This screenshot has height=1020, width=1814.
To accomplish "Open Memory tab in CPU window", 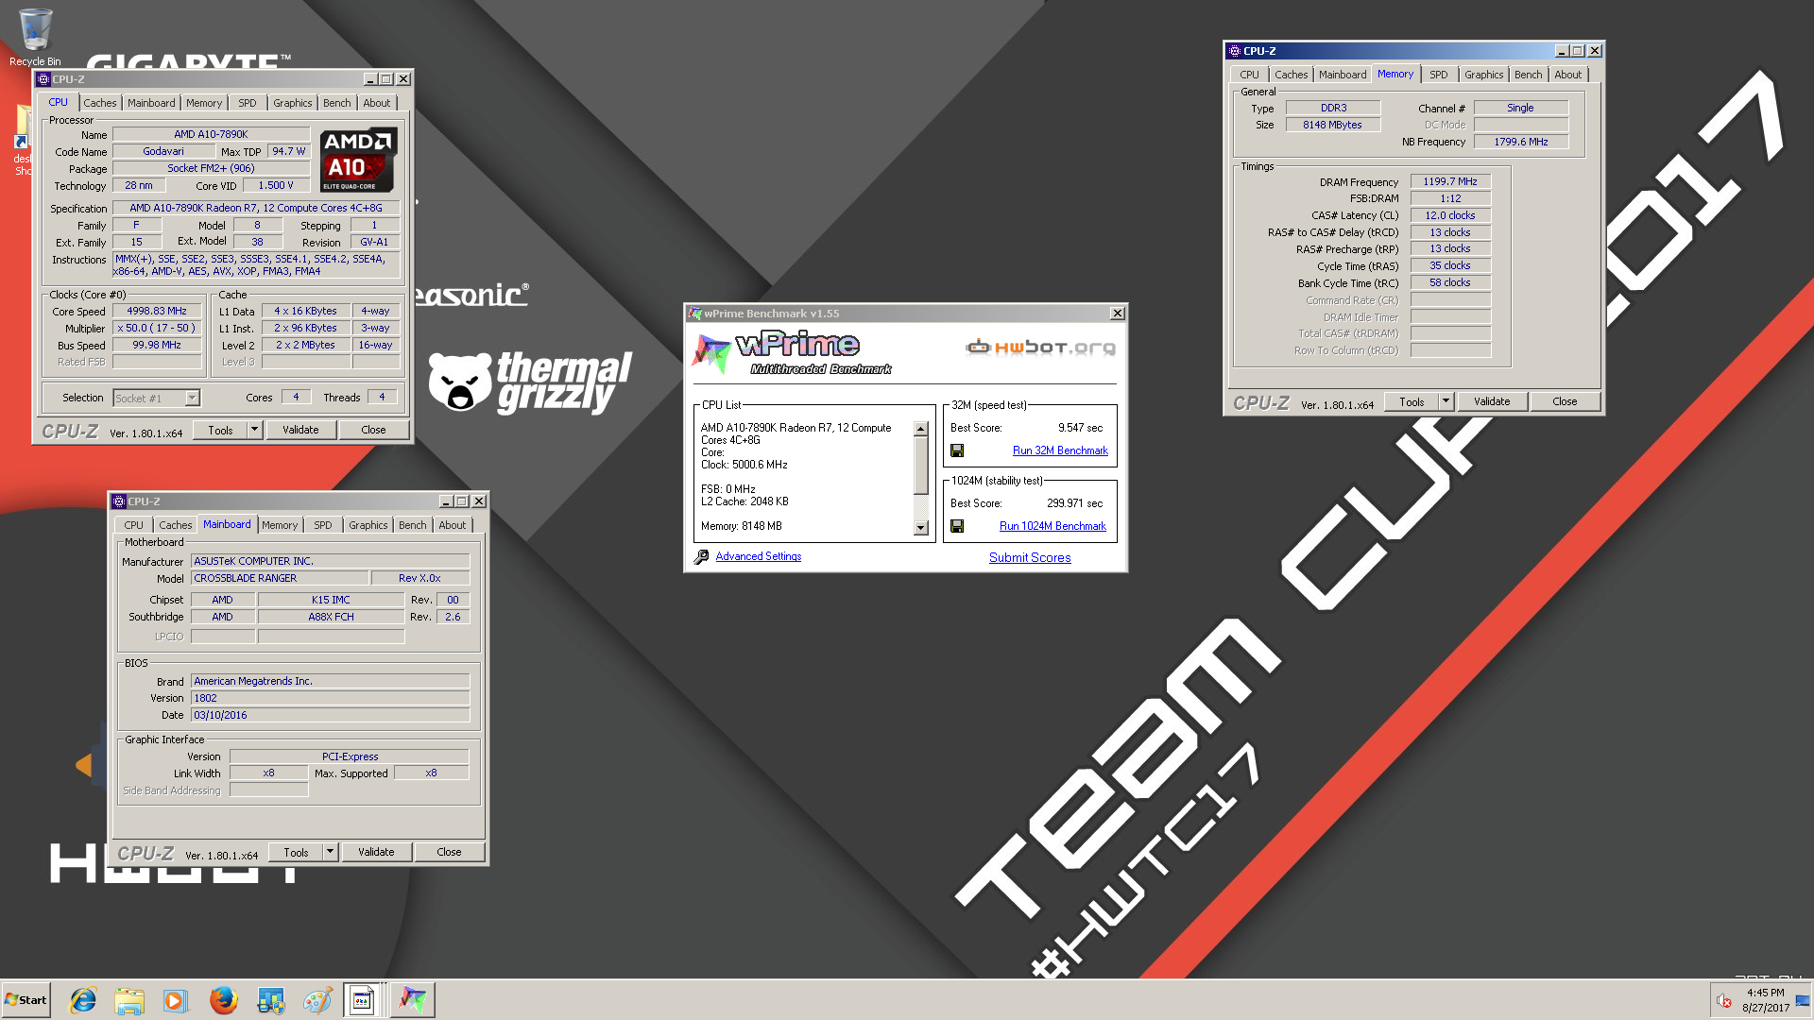I will [204, 103].
